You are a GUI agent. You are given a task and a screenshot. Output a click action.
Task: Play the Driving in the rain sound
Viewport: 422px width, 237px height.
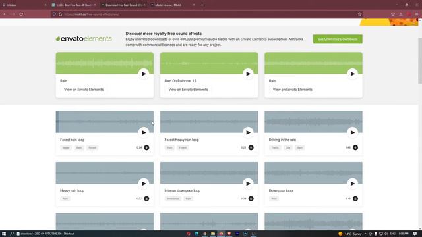pos(353,132)
